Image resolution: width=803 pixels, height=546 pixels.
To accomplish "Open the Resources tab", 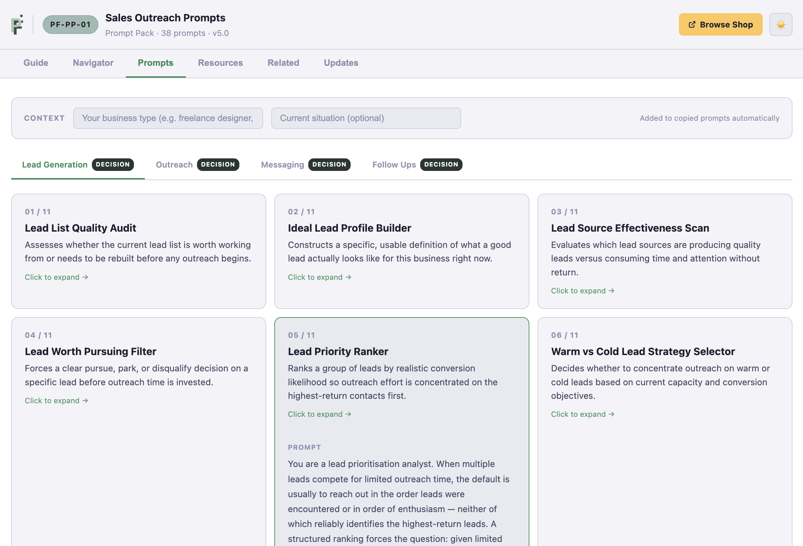I will pos(220,63).
